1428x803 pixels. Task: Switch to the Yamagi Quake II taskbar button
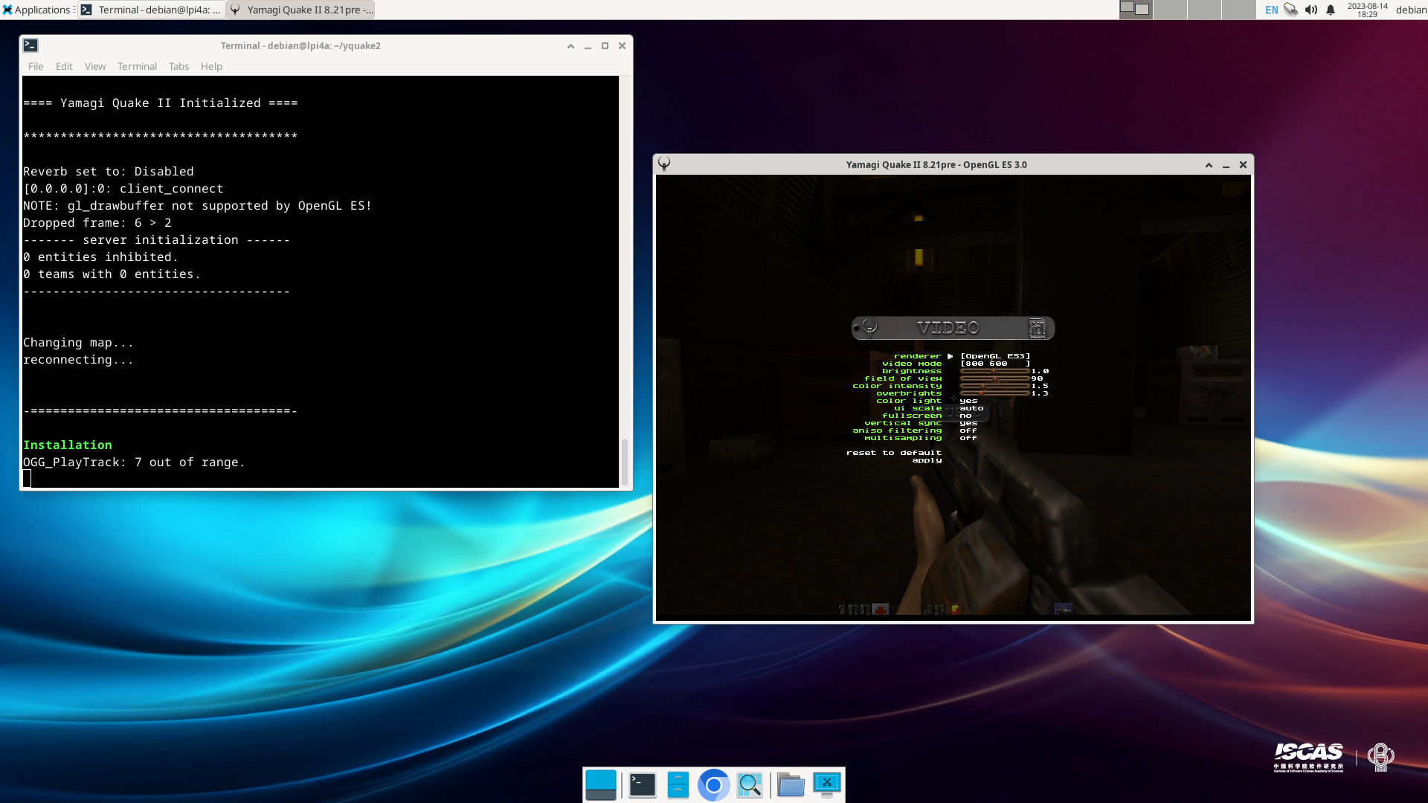[x=301, y=10]
